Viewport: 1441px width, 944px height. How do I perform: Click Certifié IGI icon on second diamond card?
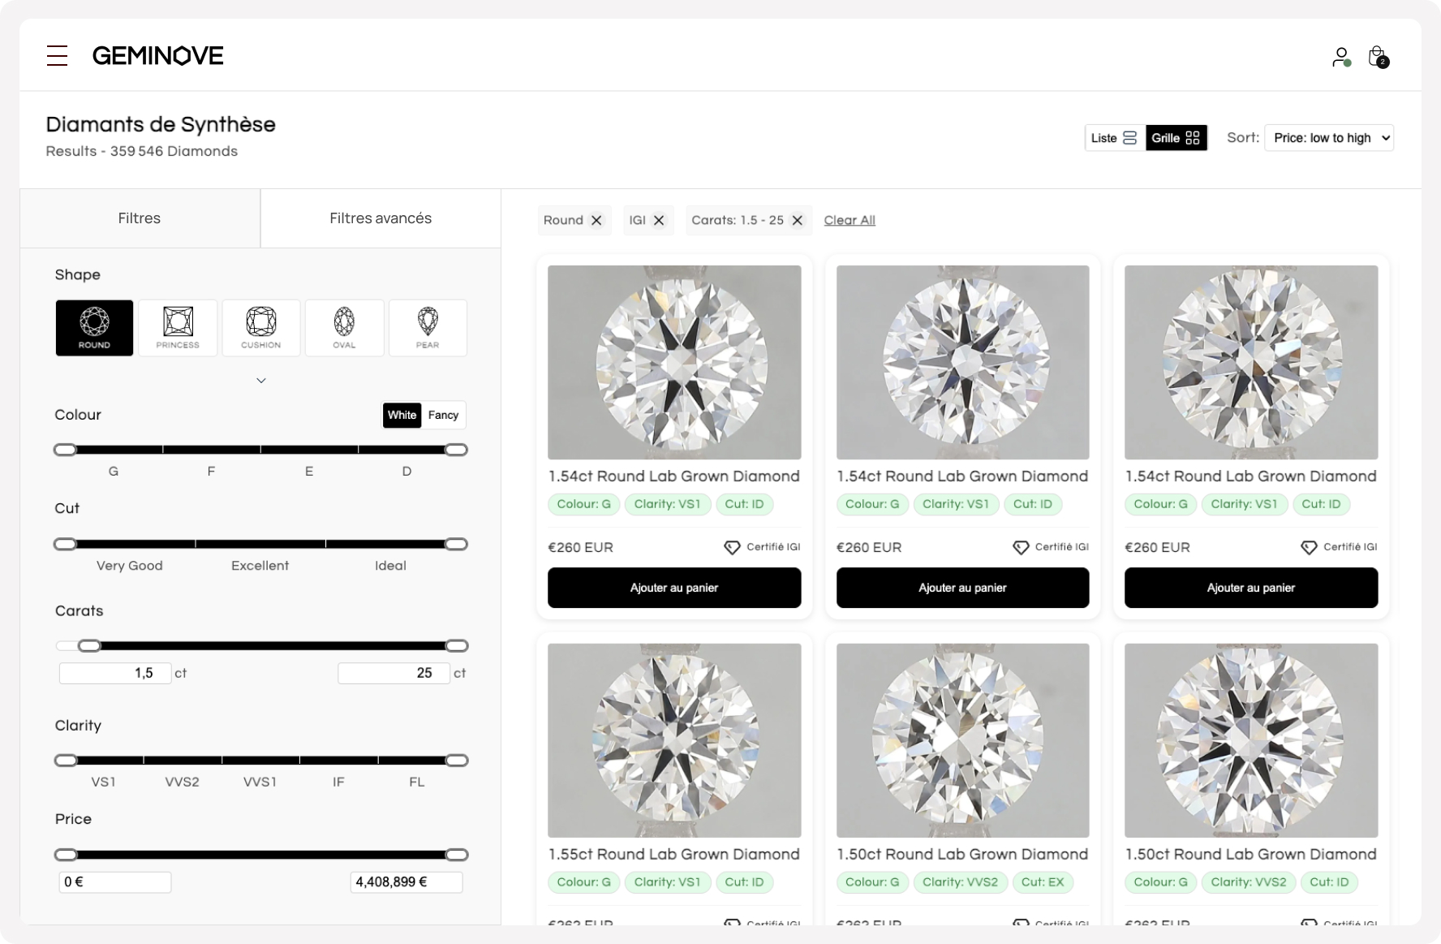coord(1021,548)
